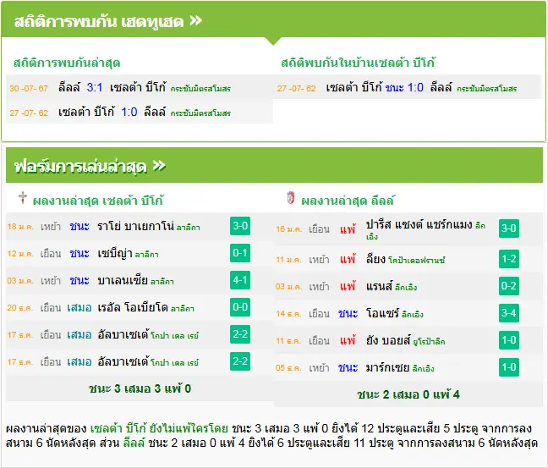This screenshot has width=548, height=468.
Task: Click the 3-0 score badge for ราโย บาเยกาโน่
Action: point(240,226)
